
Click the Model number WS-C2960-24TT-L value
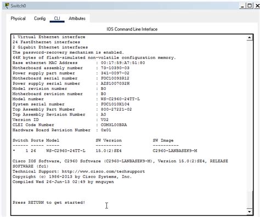tap(120, 99)
